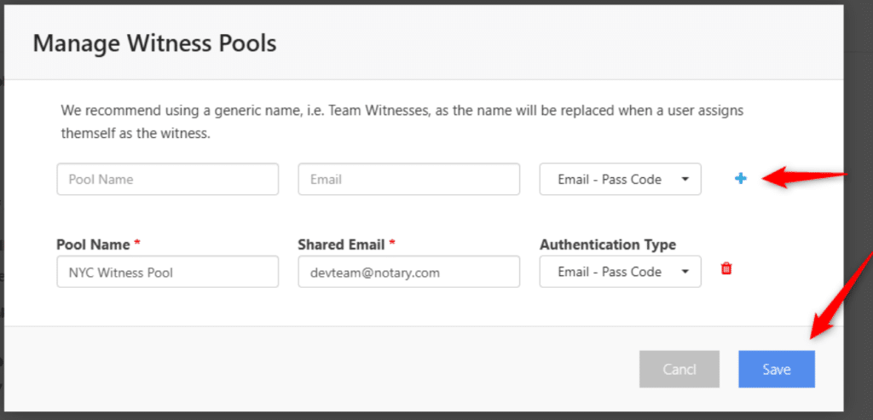Click the Authentication Type label

pyautogui.click(x=608, y=245)
